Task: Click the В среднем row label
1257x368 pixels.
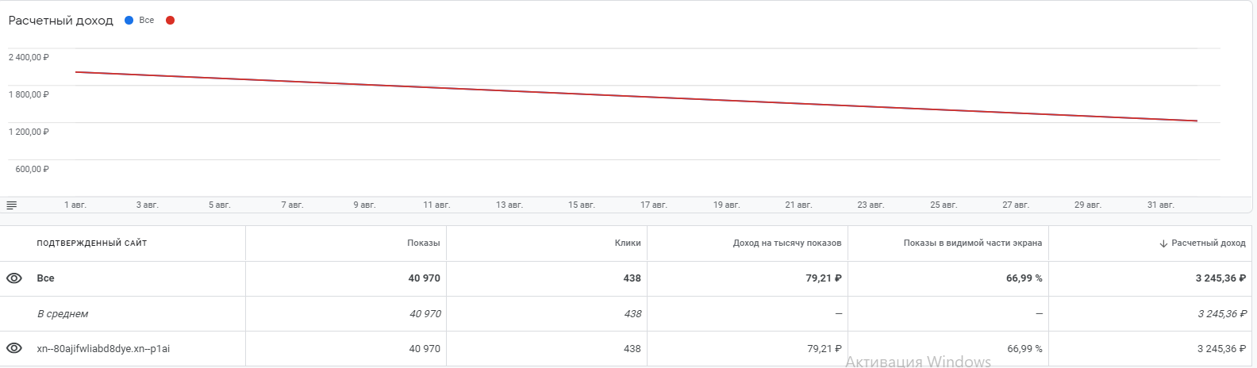Action: point(63,314)
